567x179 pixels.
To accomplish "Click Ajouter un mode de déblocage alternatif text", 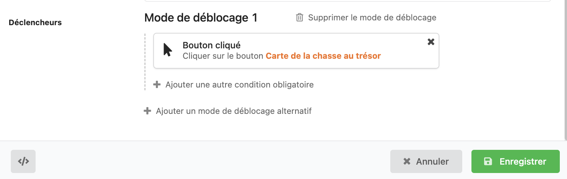I will (x=234, y=111).
